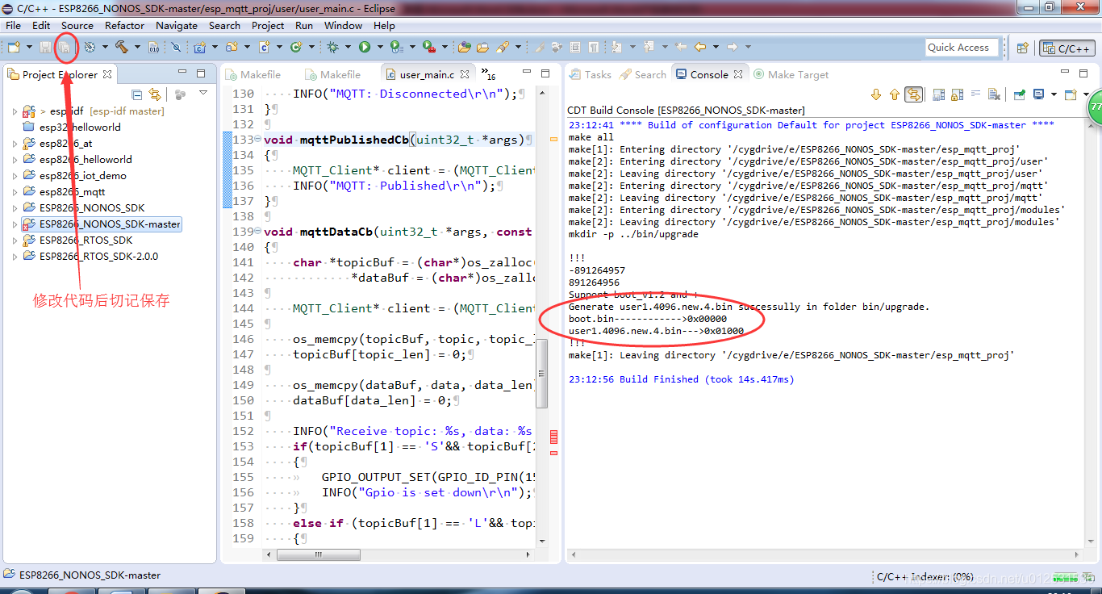
Task: Open the Project menu
Action: [268, 25]
